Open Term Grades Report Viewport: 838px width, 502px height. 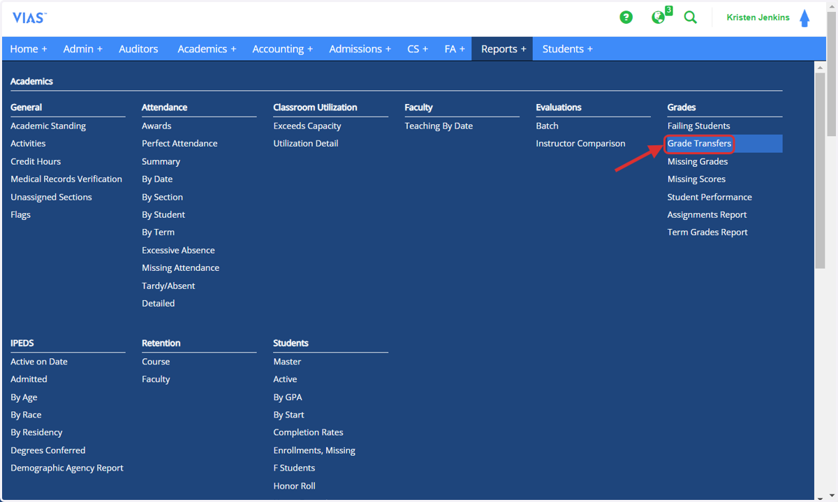point(707,232)
